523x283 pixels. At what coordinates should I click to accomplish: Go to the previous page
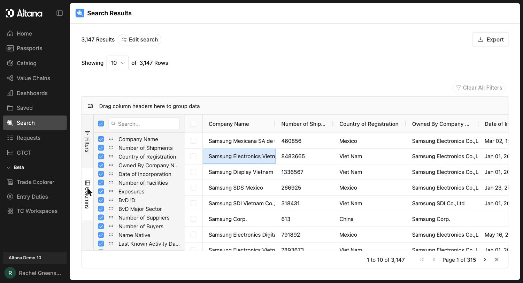click(434, 260)
